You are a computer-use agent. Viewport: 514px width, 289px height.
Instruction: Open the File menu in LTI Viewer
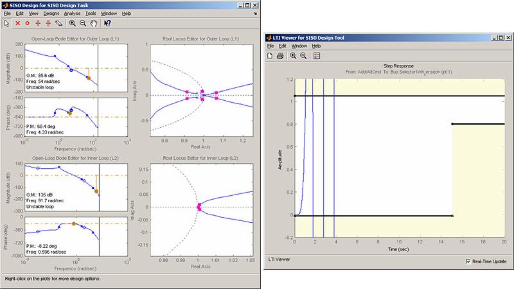pyautogui.click(x=270, y=46)
